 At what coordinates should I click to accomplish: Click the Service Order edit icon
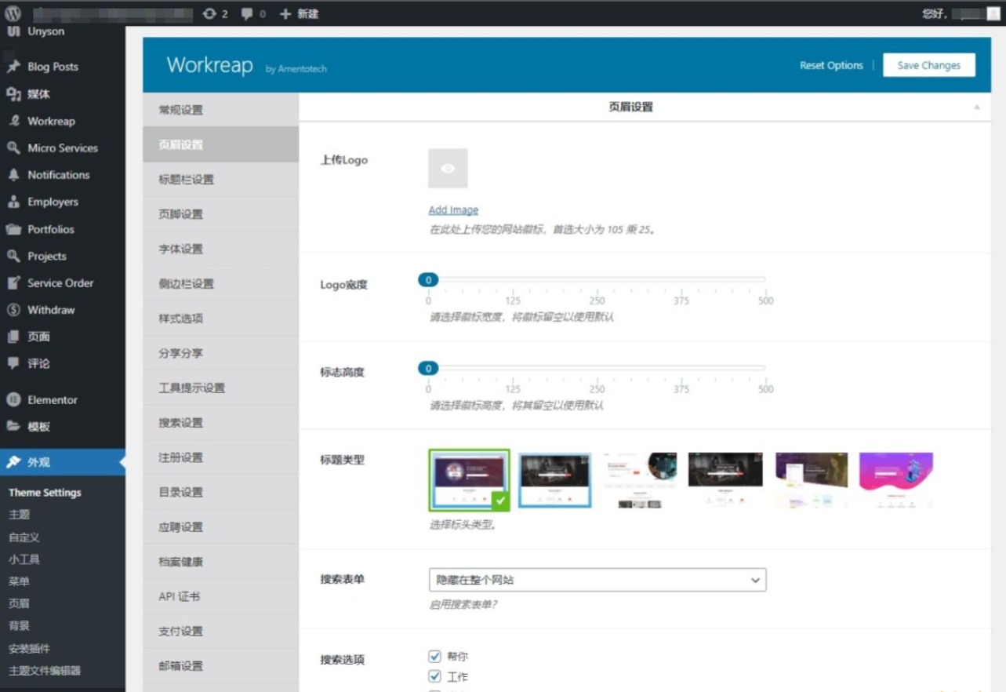tap(13, 283)
